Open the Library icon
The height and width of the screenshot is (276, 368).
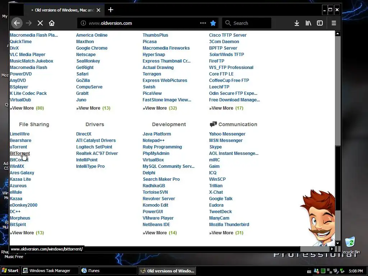(x=308, y=23)
